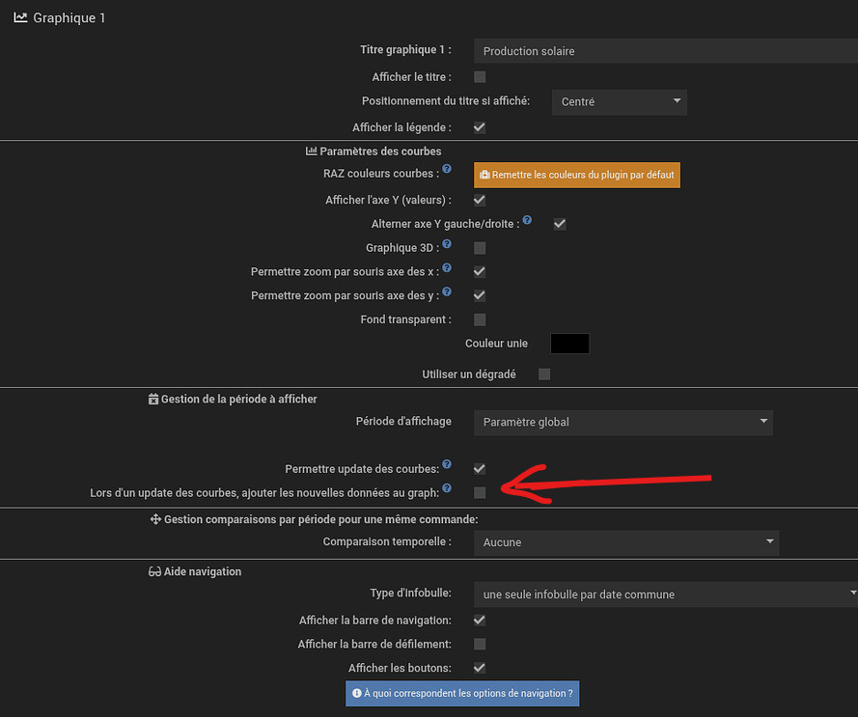Click the Aide navigation section title
Screen dimensions: 858x718
[203, 571]
